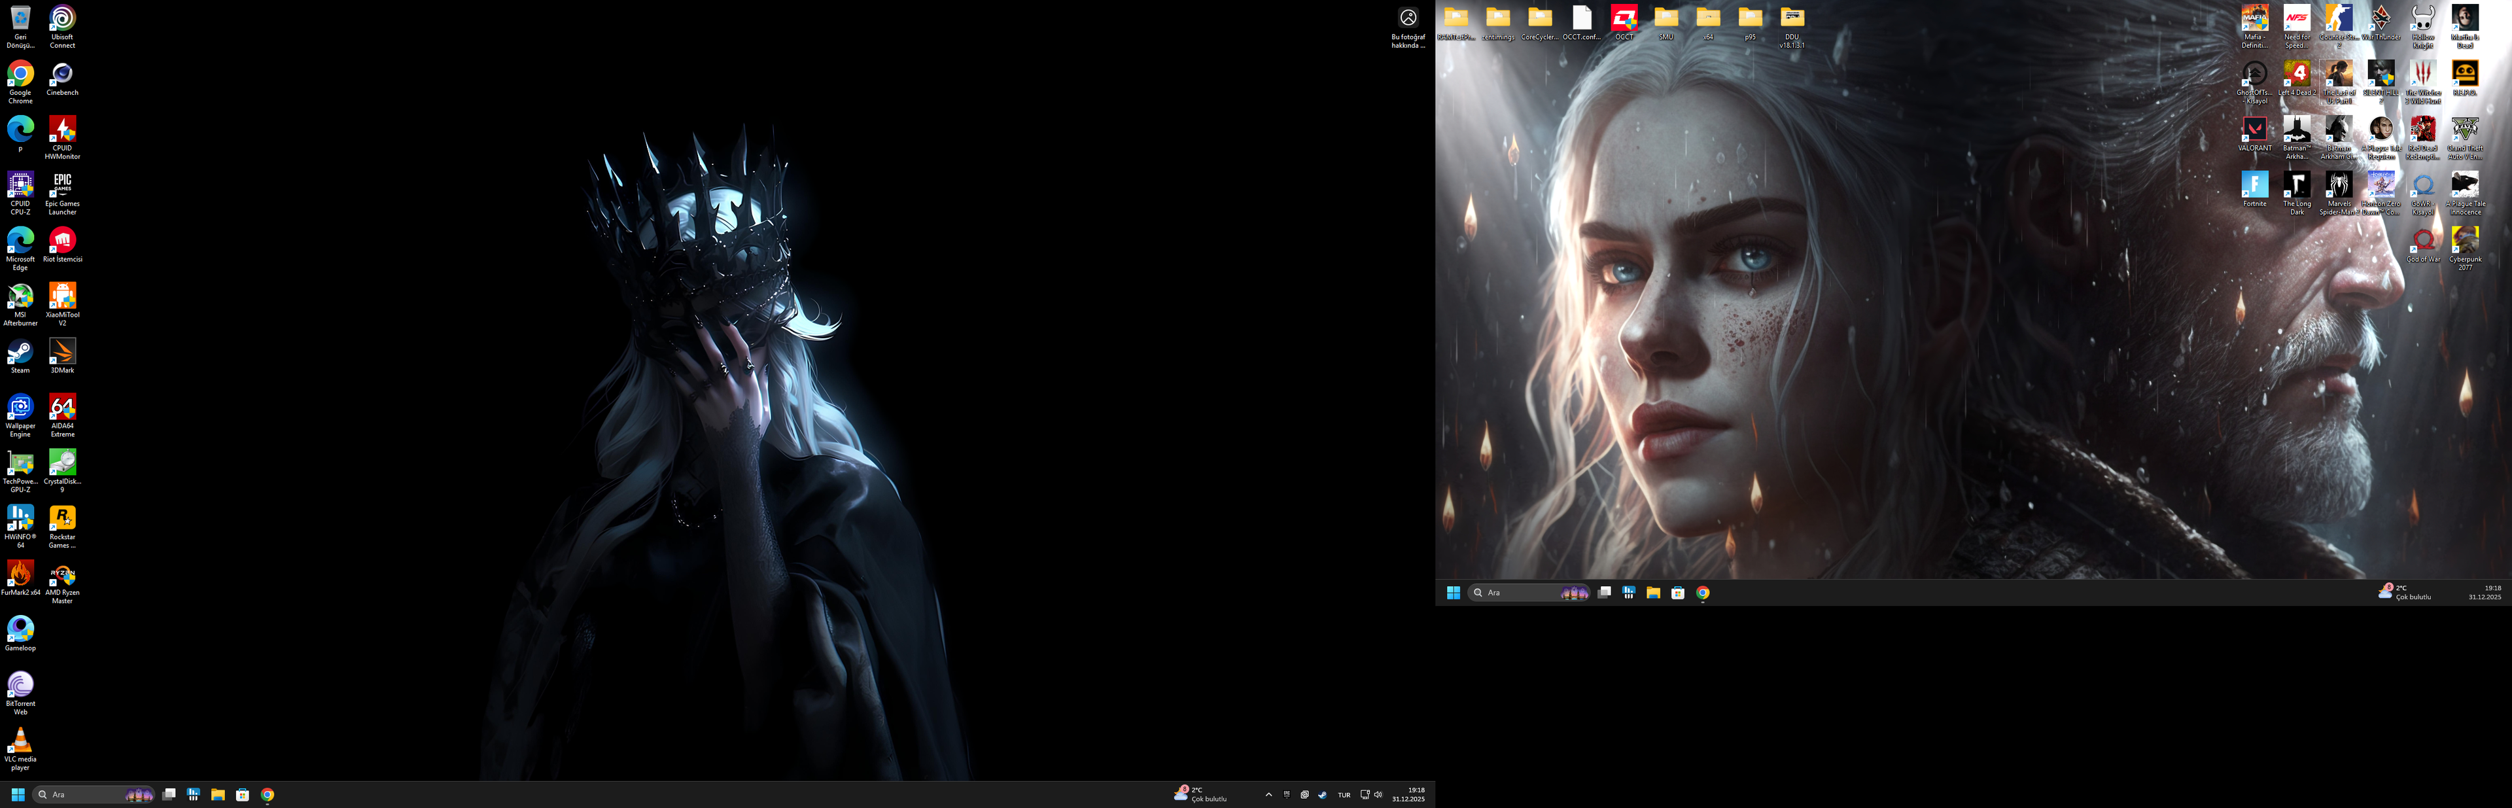Launch CrystalDiskMark from the desktop

(62, 472)
